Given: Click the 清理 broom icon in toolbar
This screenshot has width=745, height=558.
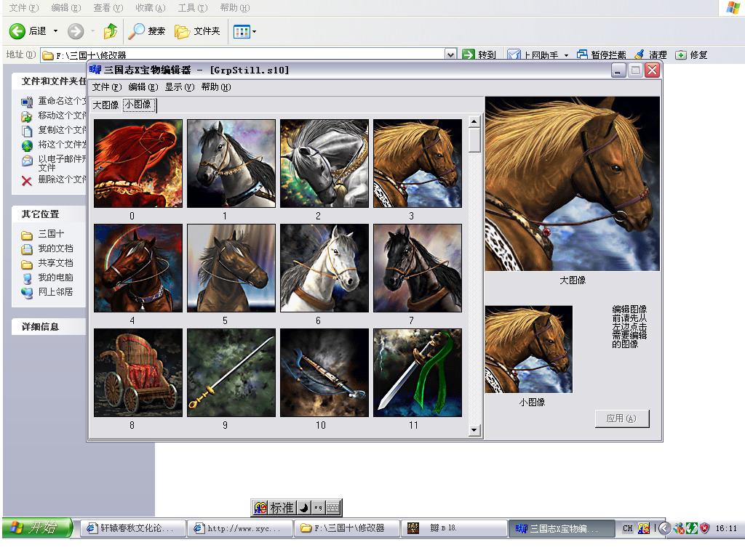Looking at the screenshot, I should pos(640,54).
